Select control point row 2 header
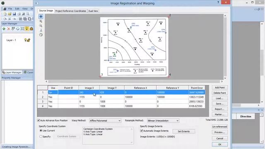The width and height of the screenshot is (265, 149). pos(43,97)
